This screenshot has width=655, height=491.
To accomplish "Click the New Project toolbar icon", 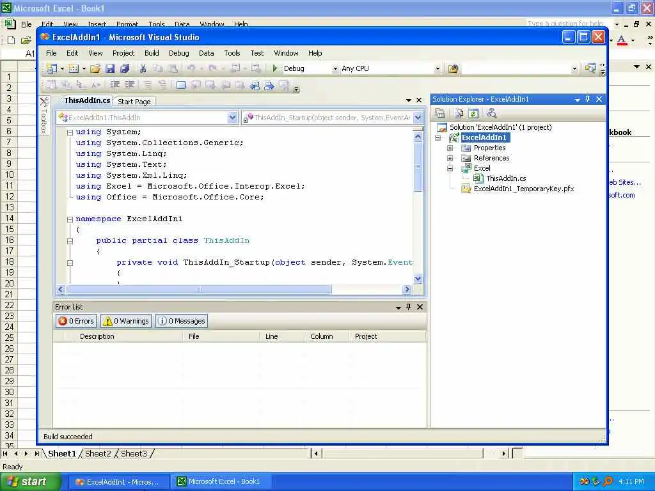I will pos(51,68).
